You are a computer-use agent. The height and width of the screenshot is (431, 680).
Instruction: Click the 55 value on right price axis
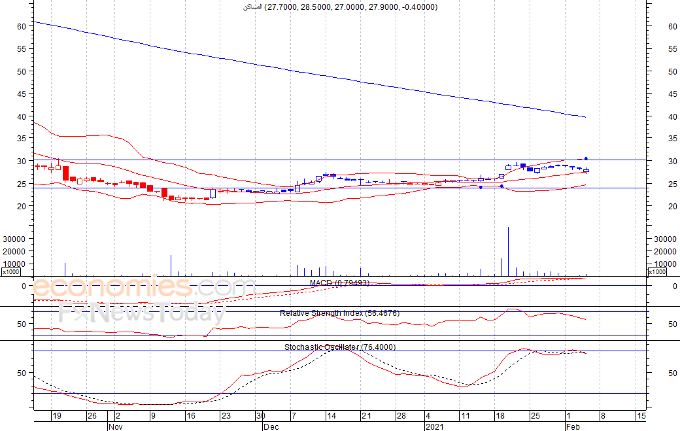tap(673, 49)
